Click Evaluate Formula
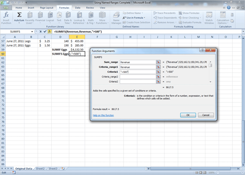The height and width of the screenshot is (175, 245). click(190, 23)
